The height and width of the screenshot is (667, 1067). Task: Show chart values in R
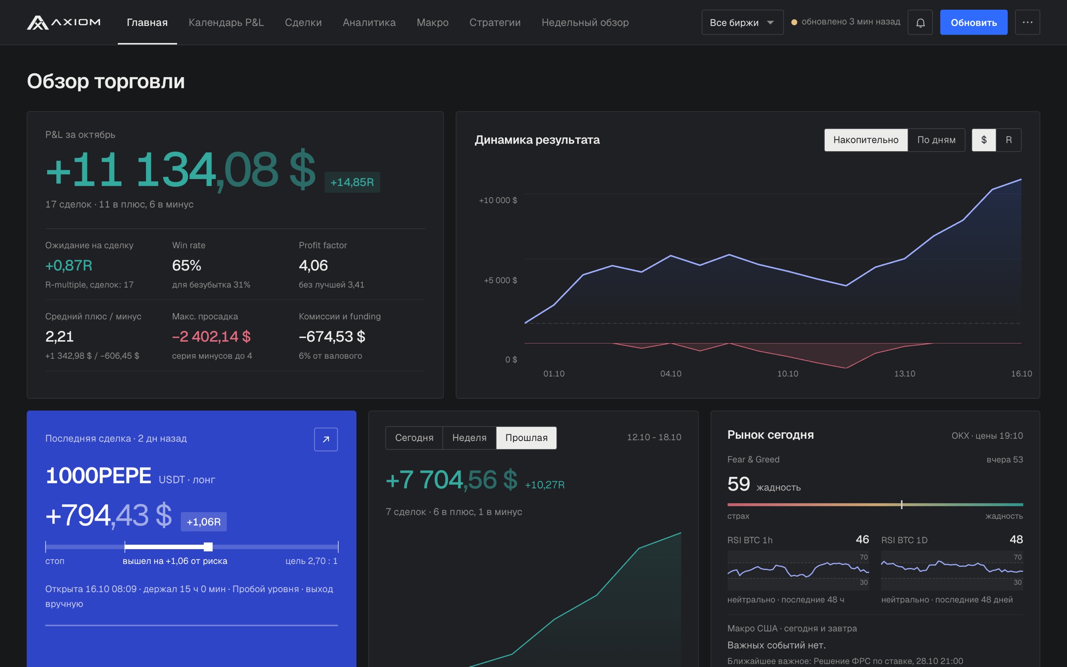(x=1008, y=140)
